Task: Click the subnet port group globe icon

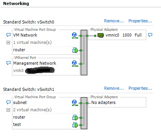Action: [x=75, y=103]
